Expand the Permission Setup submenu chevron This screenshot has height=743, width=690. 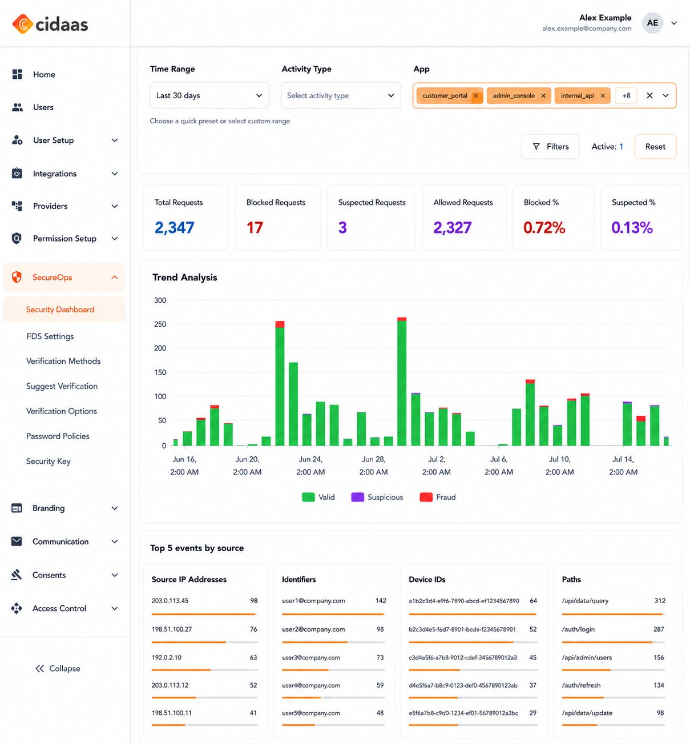point(115,239)
